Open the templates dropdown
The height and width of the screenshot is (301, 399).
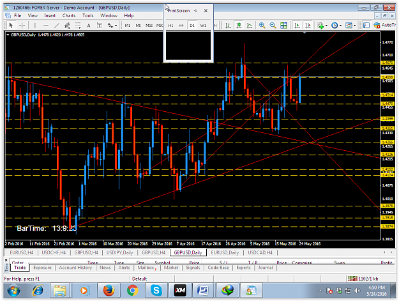click(x=350, y=25)
